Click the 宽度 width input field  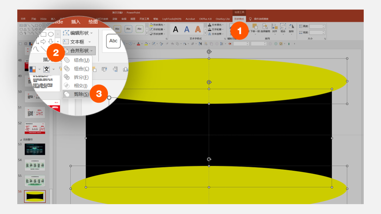point(317,32)
